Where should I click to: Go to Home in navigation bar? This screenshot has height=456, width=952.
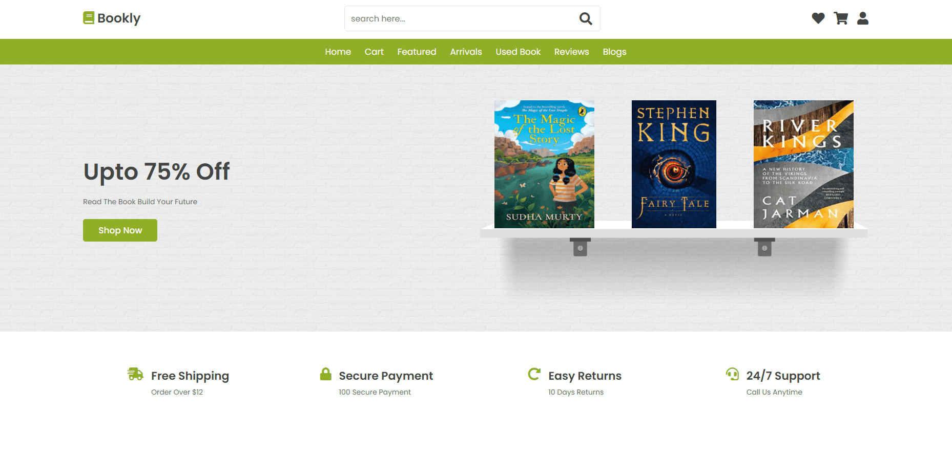338,52
